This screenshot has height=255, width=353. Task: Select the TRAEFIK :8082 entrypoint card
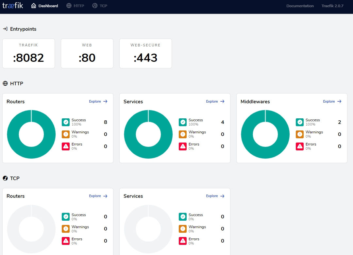28,54
